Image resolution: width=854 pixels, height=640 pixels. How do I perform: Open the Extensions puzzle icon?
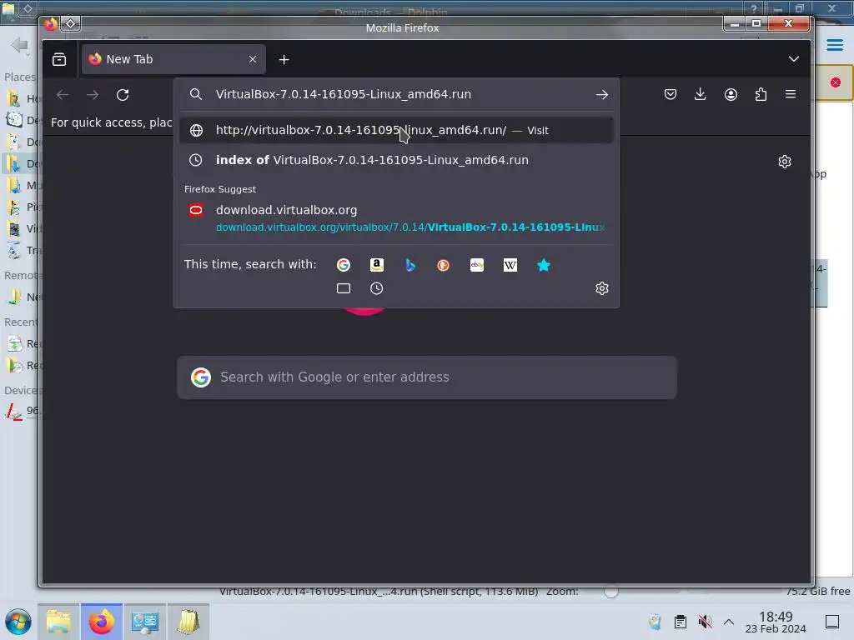coord(761,95)
